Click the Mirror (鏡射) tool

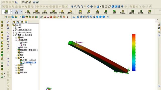coord(149,12)
